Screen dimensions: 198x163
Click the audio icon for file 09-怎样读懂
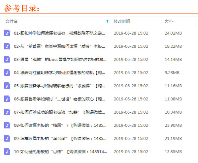tap(7, 138)
